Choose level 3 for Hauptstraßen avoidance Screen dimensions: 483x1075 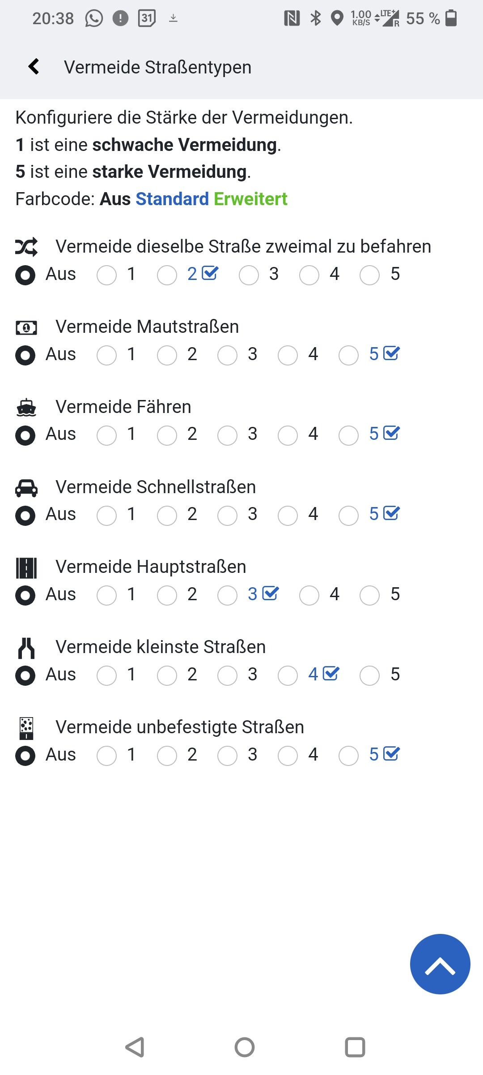(227, 595)
